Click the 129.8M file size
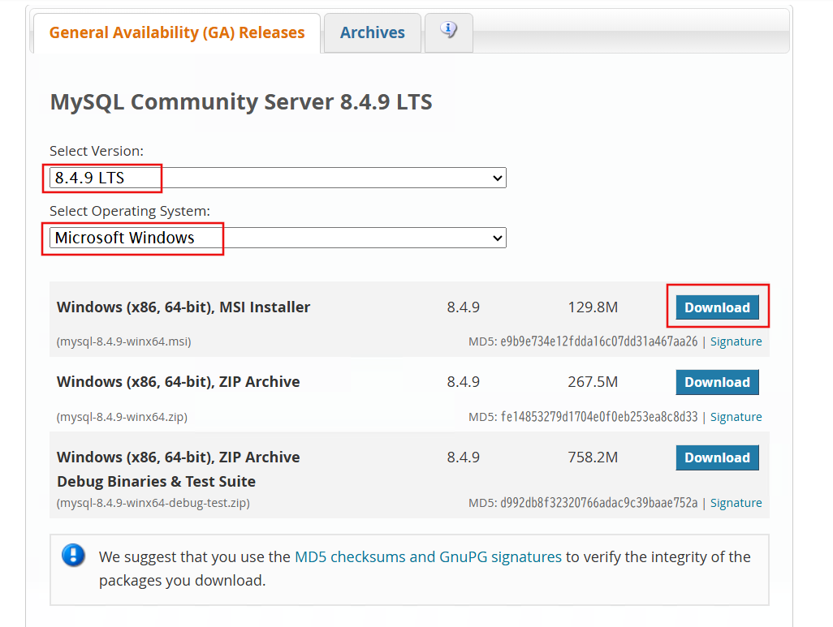The image size is (833, 627). pyautogui.click(x=593, y=307)
